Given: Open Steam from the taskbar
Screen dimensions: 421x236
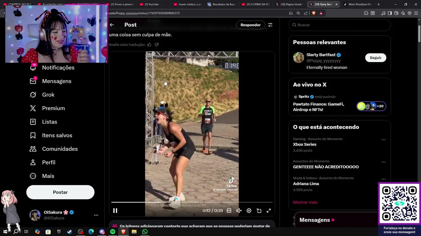Looking at the screenshot, I should [69, 232].
